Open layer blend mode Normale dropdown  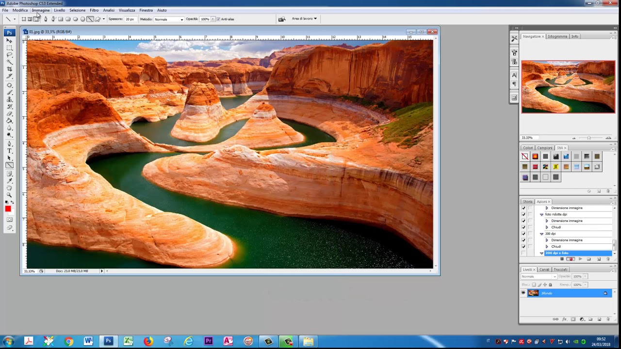pos(539,276)
